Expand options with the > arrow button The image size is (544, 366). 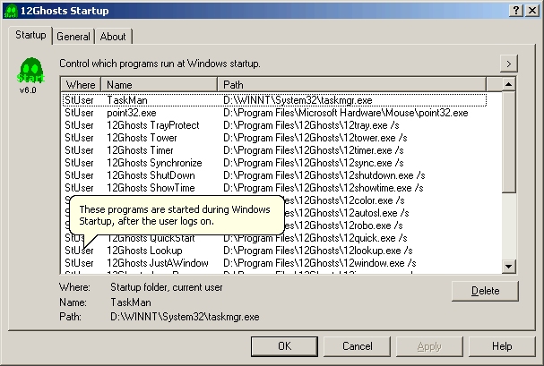tap(509, 64)
